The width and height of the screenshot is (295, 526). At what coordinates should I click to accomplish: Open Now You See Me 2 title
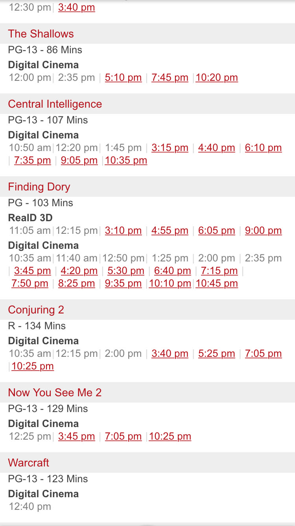(55, 393)
